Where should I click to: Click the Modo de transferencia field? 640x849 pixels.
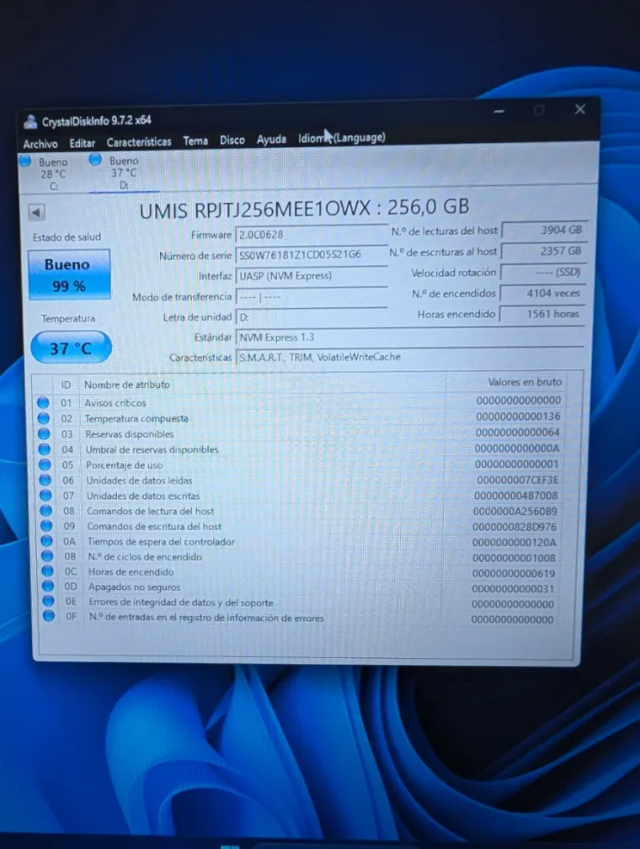[x=312, y=297]
